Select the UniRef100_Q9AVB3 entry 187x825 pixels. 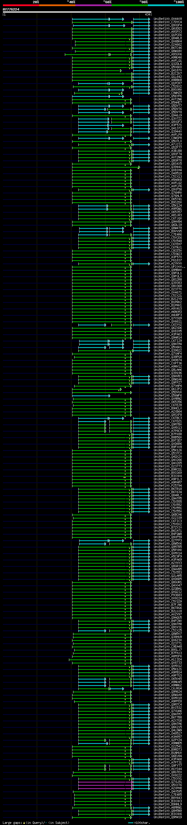click(x=168, y=376)
